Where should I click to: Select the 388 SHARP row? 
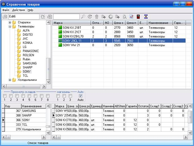(x=24, y=115)
